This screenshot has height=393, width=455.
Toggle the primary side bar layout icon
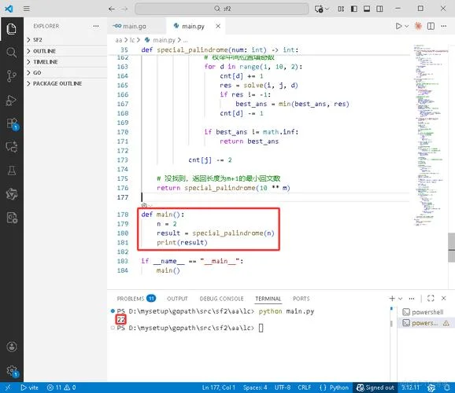(354, 9)
